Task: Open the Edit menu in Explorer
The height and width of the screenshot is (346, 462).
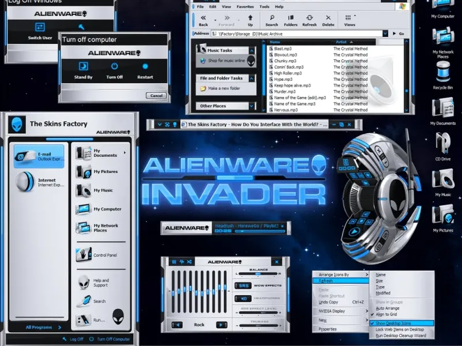Action: click(213, 6)
